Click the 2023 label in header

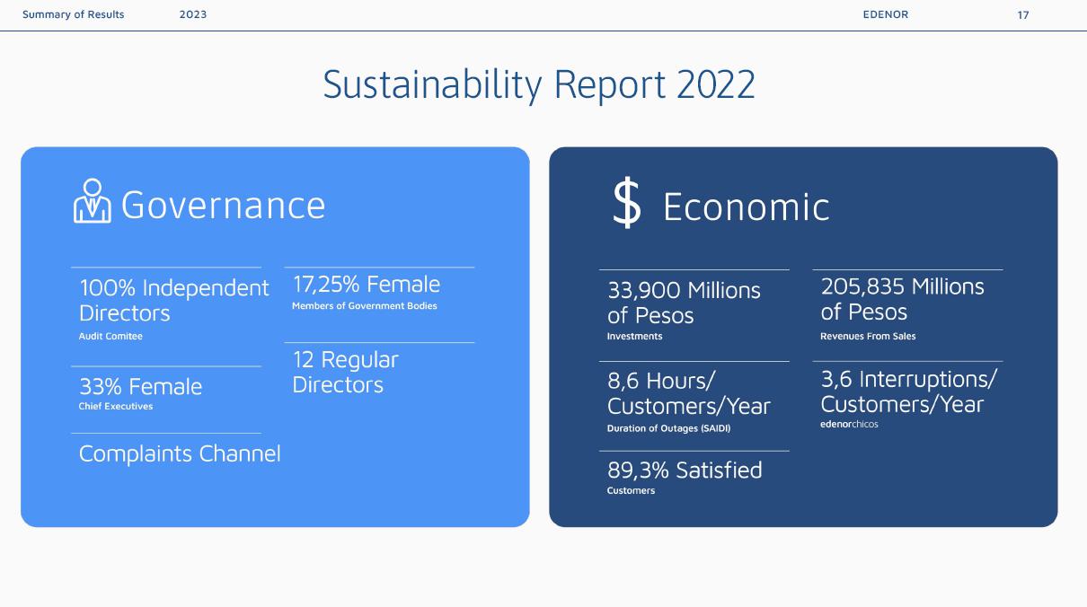tap(193, 14)
